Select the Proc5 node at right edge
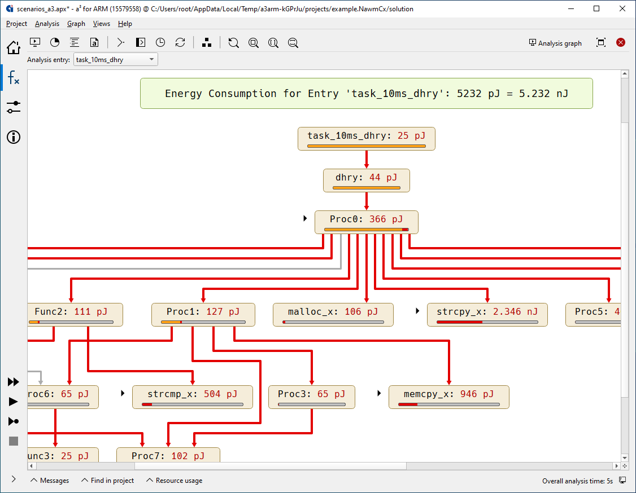 pyautogui.click(x=593, y=315)
